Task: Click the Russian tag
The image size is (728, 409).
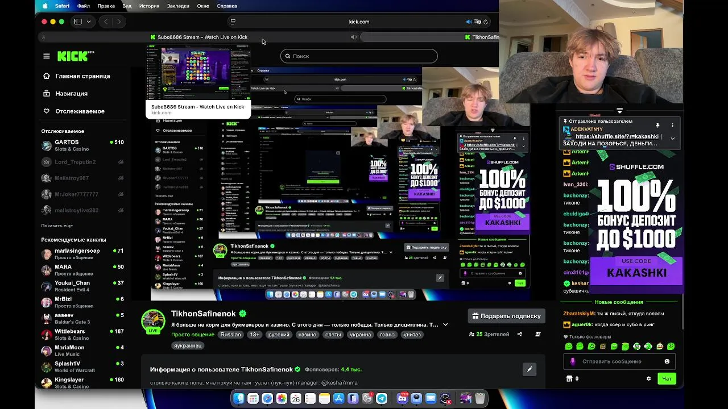Action: click(230, 335)
